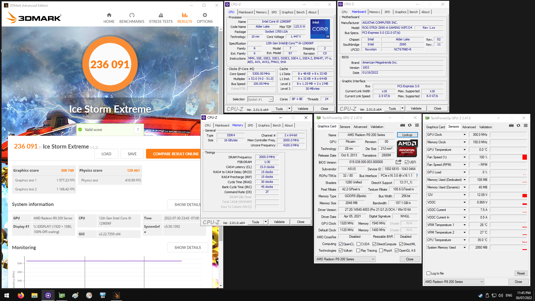This screenshot has height=301, width=535.
Task: Toggle the PhysX checkbox
Action: pyautogui.click(x=381, y=251)
